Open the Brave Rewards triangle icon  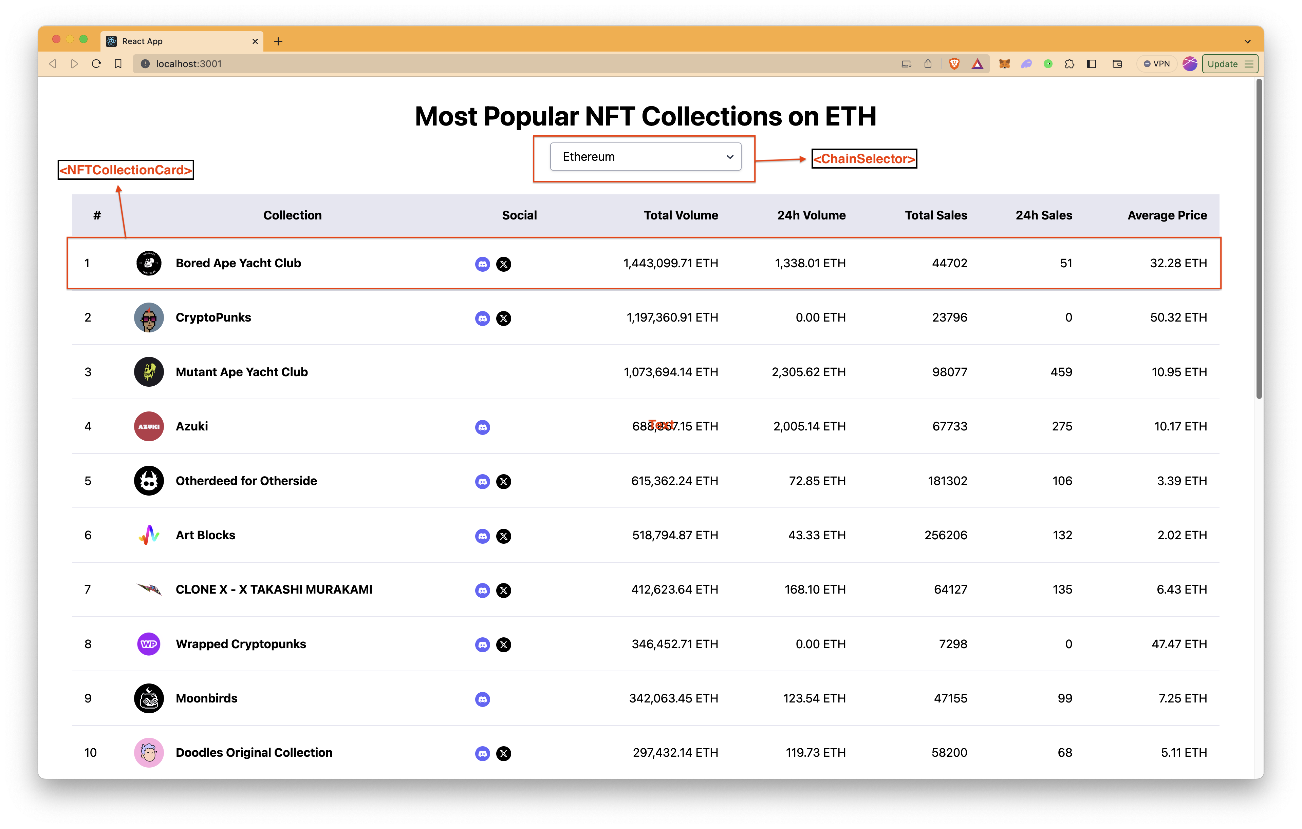977,64
